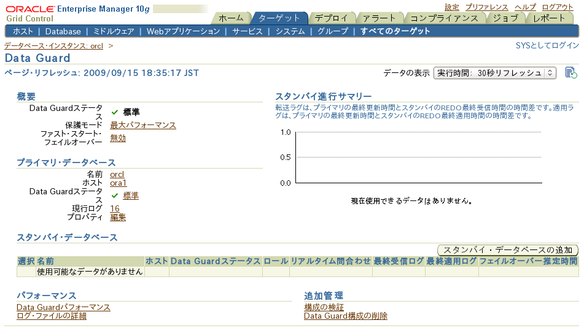Click the データベース・インスタンス: orcl breadcrumb

click(53, 46)
